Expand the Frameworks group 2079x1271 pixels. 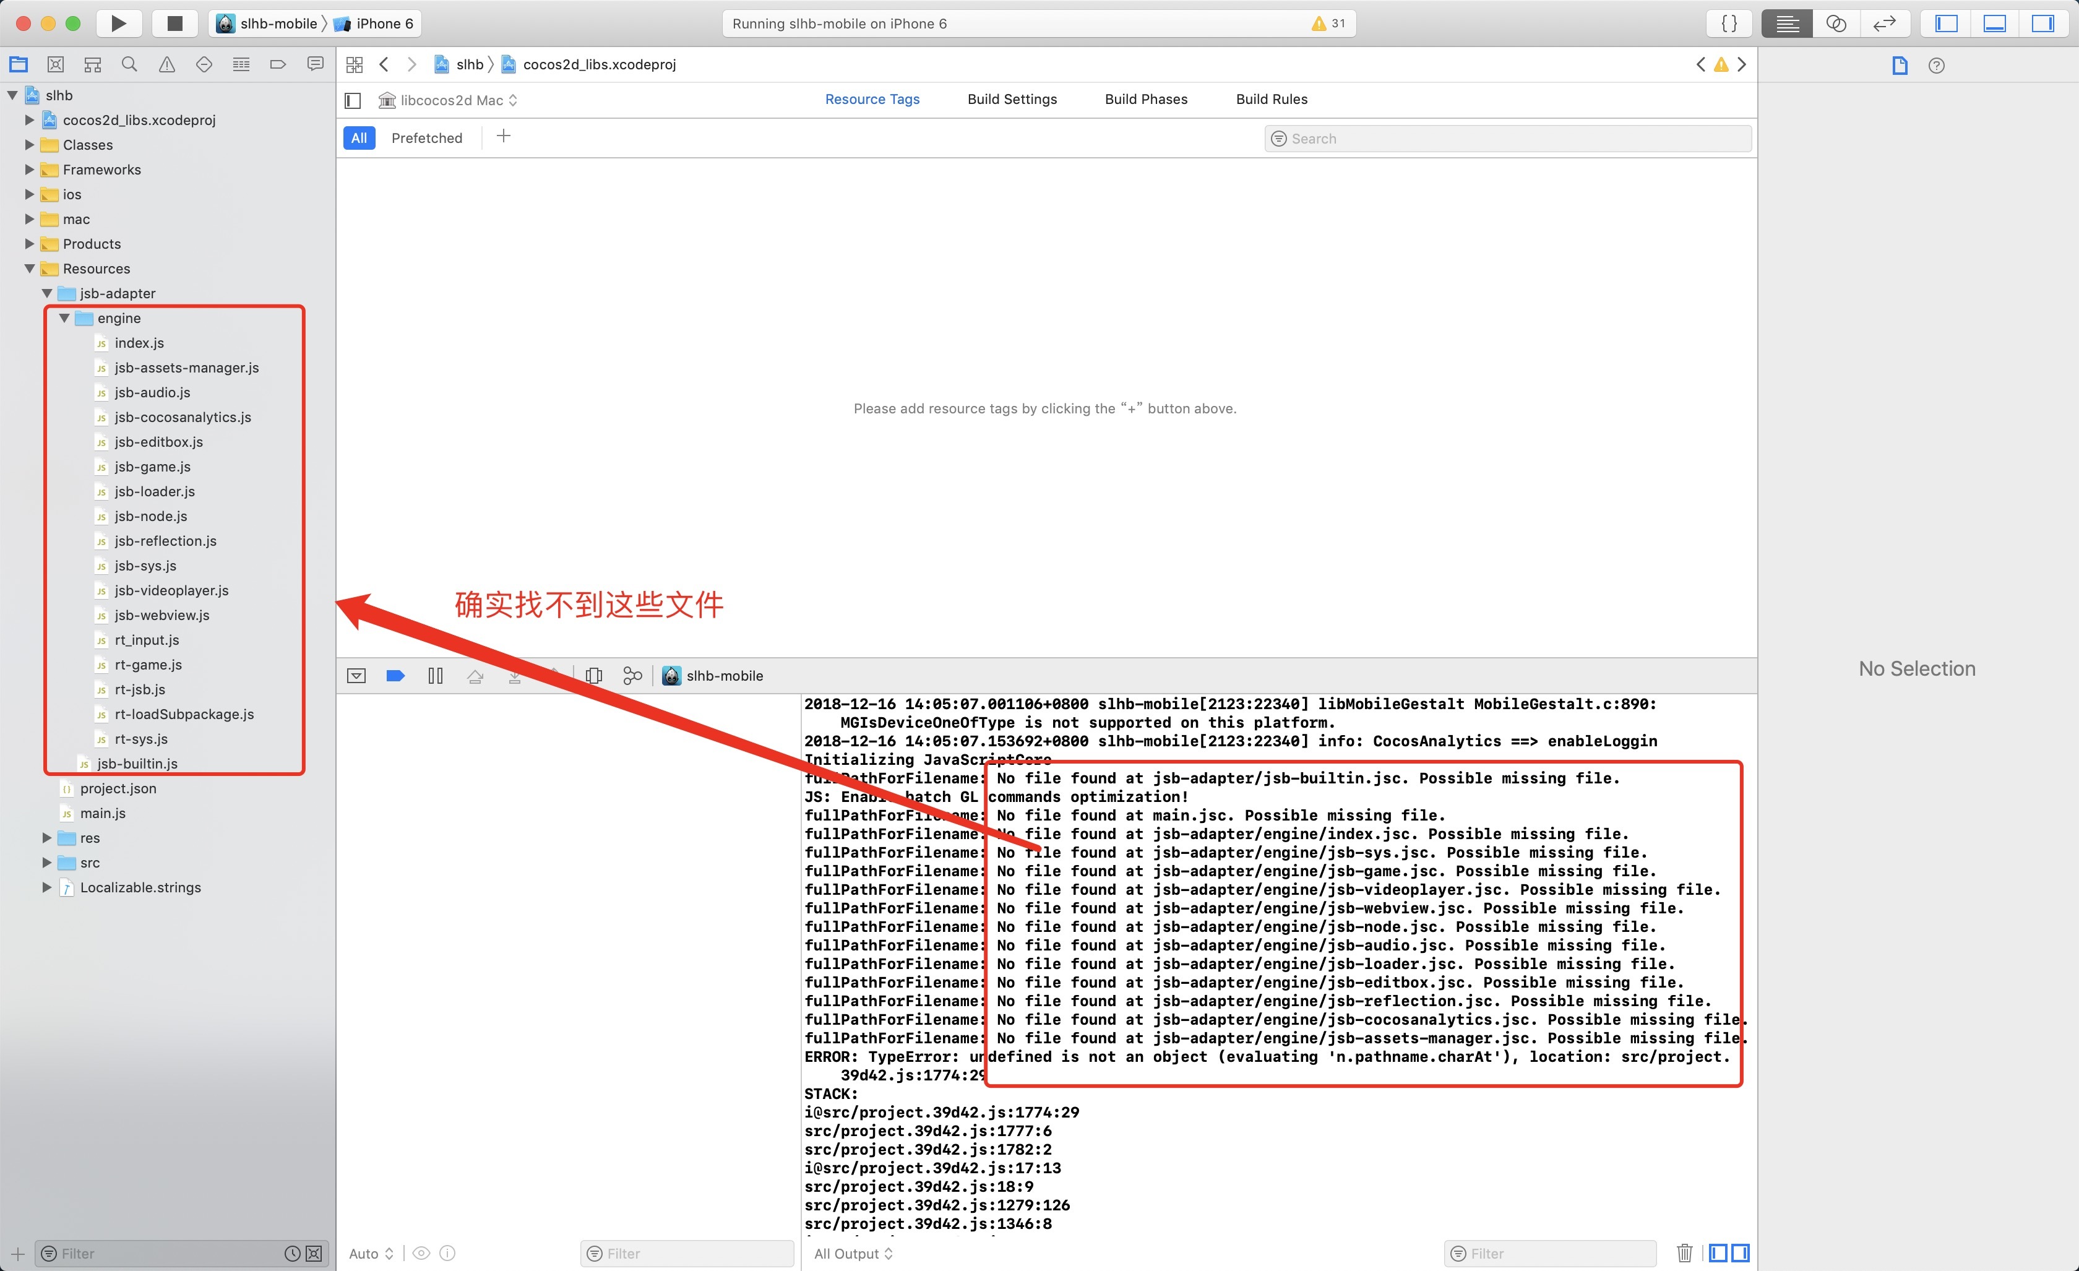click(30, 170)
